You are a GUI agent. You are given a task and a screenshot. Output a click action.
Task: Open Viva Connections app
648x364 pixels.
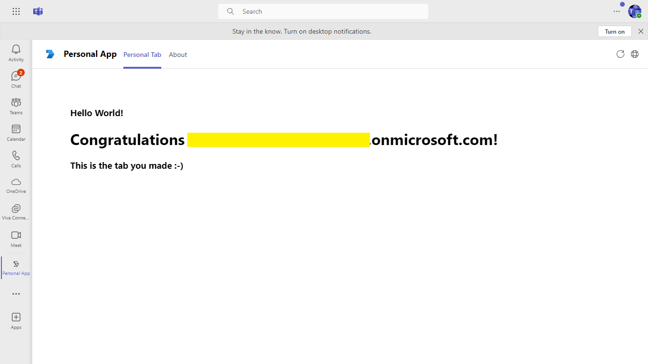(16, 212)
